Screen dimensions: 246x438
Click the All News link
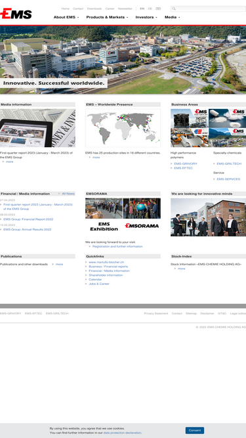[x=68, y=194]
